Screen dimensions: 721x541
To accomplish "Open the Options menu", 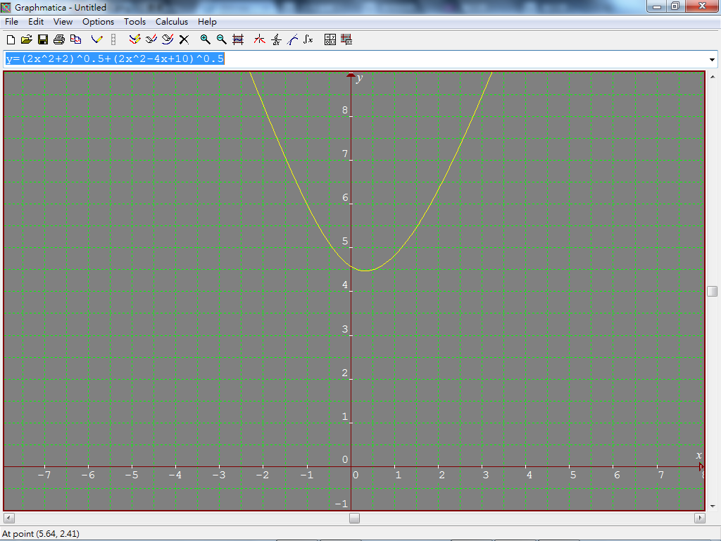I will tap(98, 22).
